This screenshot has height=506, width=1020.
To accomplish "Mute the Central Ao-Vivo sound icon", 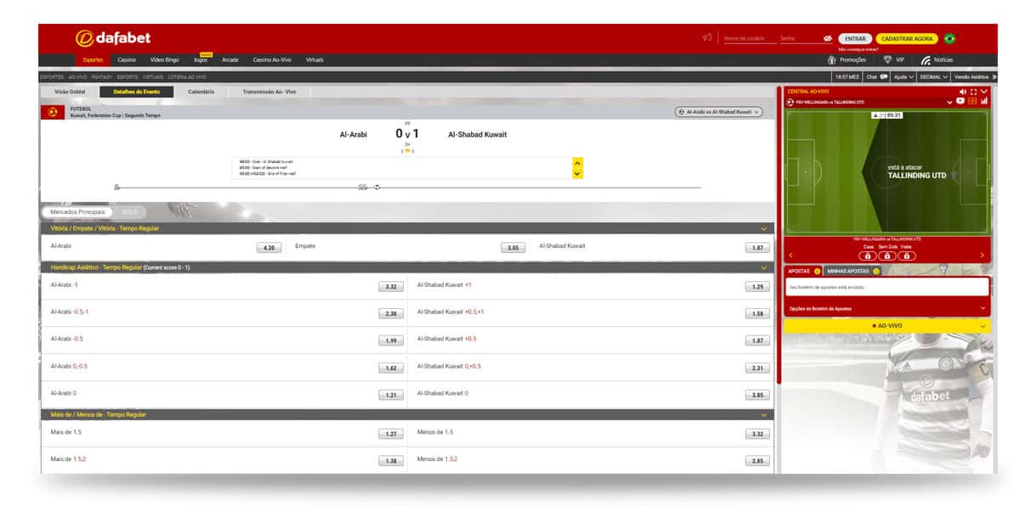I will 963,92.
